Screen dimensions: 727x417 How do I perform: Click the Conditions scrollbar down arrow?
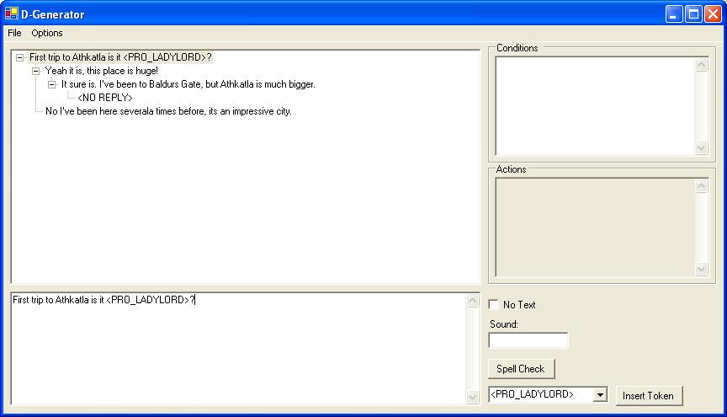pyautogui.click(x=702, y=147)
